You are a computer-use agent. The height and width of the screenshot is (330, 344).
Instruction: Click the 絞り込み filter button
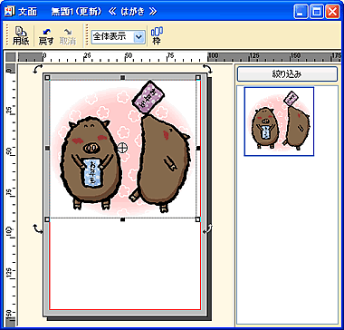(x=287, y=74)
